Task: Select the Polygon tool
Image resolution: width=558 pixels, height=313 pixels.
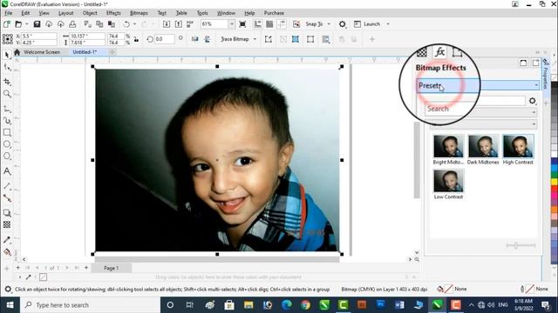Action: [7, 156]
